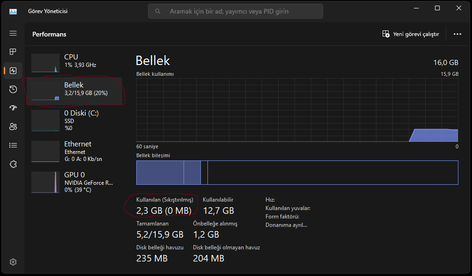Select the Performance sidebar icon
Image resolution: width=472 pixels, height=276 pixels.
(x=13, y=71)
